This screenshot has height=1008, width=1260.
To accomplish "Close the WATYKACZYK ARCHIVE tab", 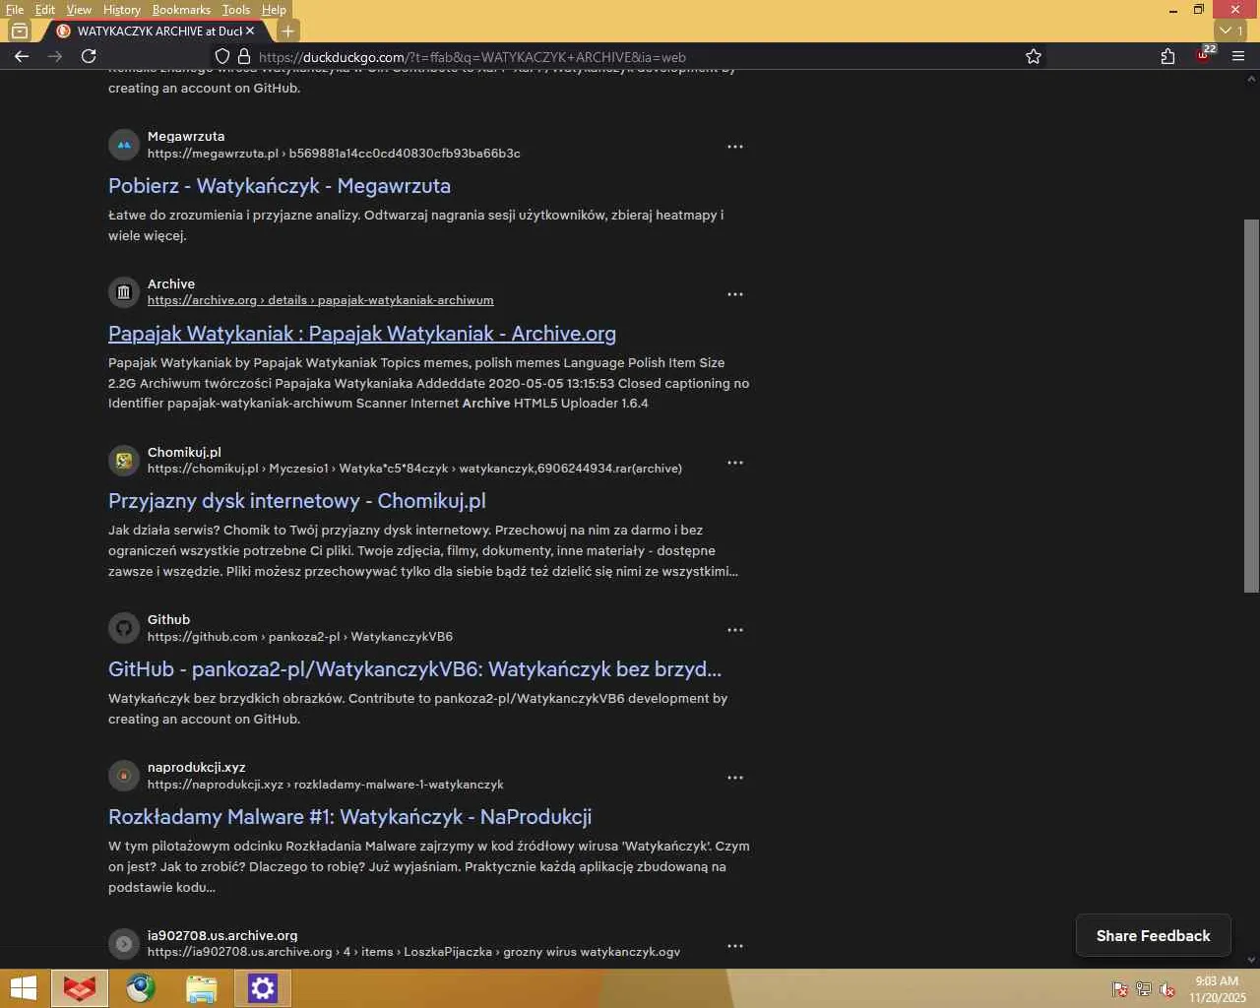I will click(x=250, y=31).
